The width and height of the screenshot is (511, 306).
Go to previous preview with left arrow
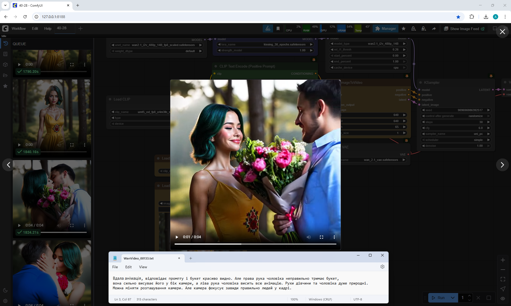point(9,165)
